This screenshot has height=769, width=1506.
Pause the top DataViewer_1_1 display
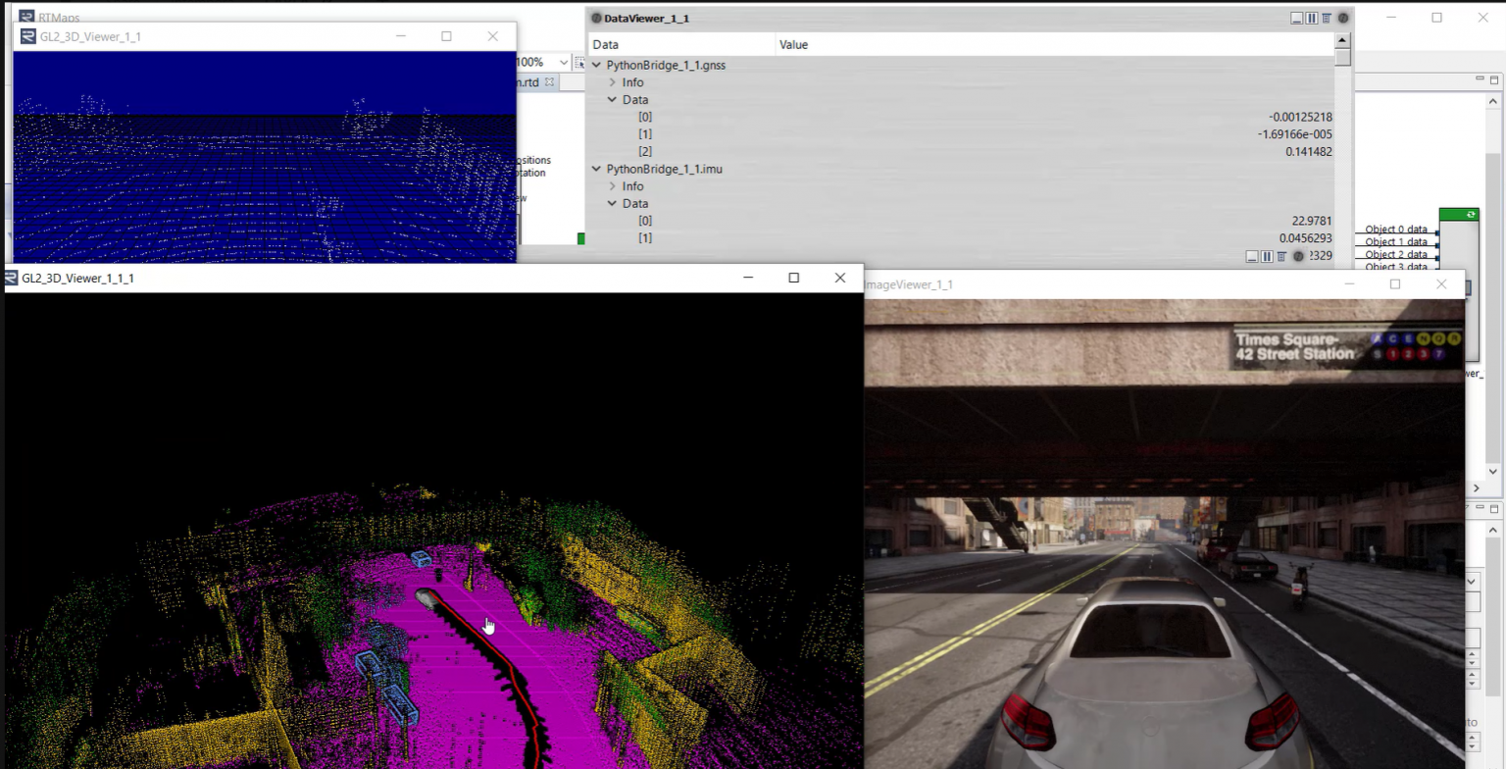(1311, 19)
